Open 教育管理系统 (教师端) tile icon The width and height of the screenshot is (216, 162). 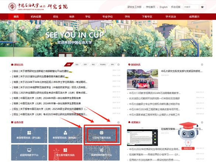[x=65, y=133]
